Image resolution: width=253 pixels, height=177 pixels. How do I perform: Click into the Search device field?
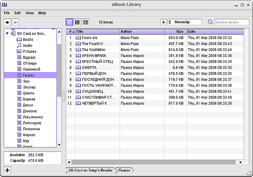click(232, 22)
